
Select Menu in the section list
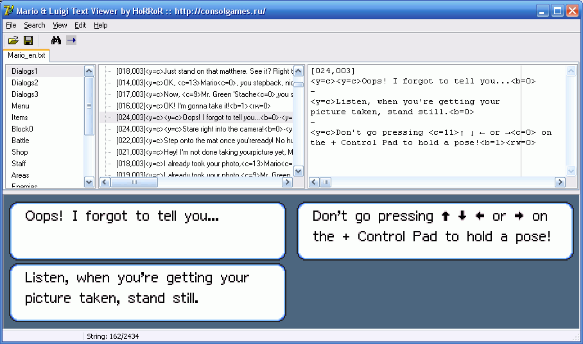click(46, 106)
